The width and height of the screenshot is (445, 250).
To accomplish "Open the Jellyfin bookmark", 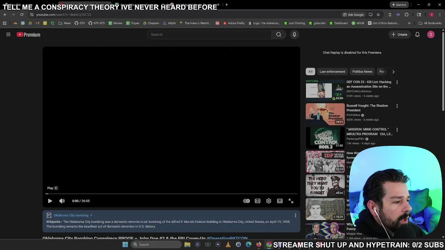I will click(x=169, y=23).
